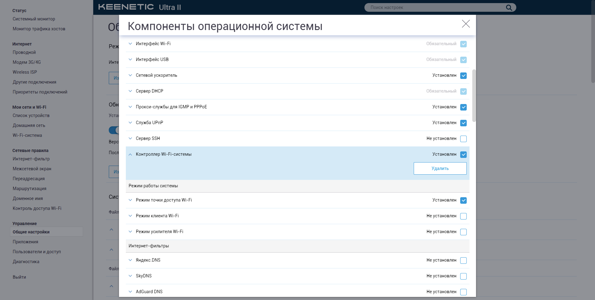
Task: Expand the Яндекс.DNS row
Action: (130, 260)
